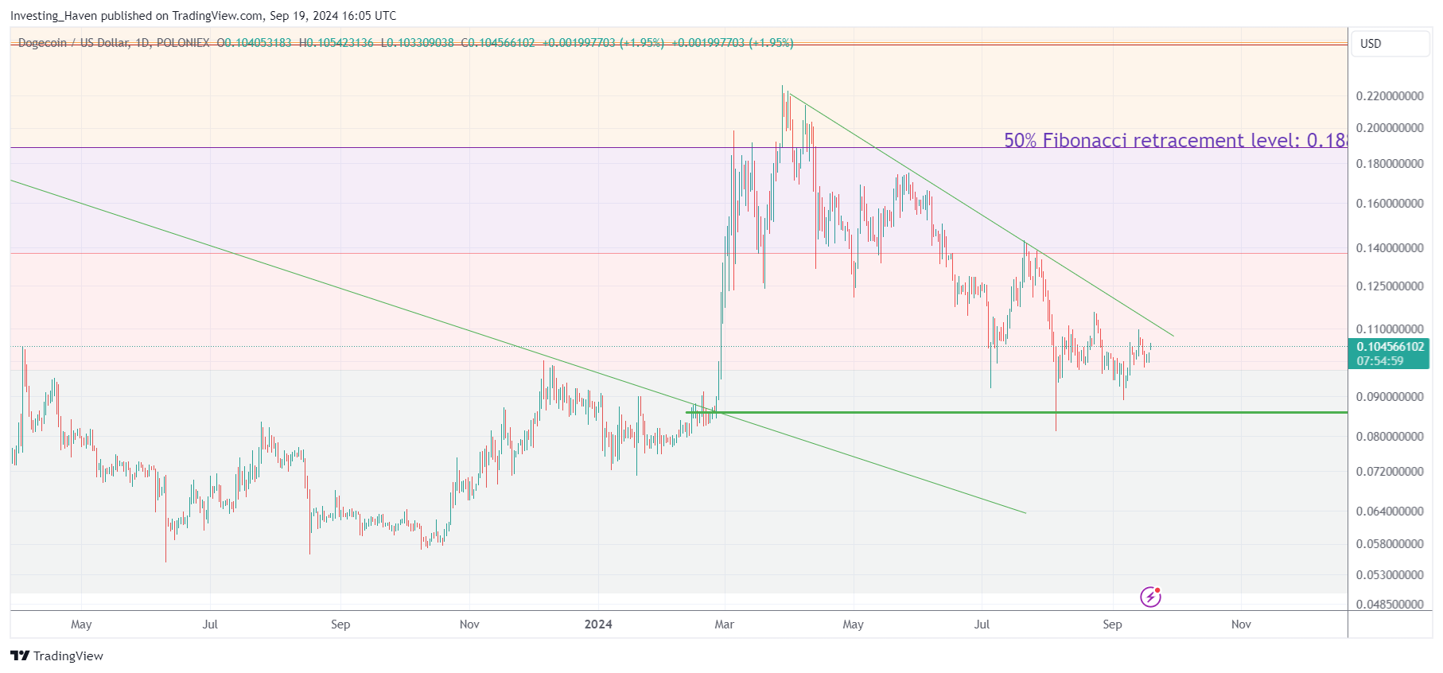Click the 0.180000000 price axis label
Image resolution: width=1443 pixels, height=673 pixels.
click(x=1390, y=164)
